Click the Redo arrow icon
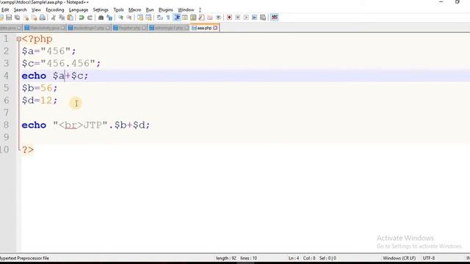 pos(90,18)
